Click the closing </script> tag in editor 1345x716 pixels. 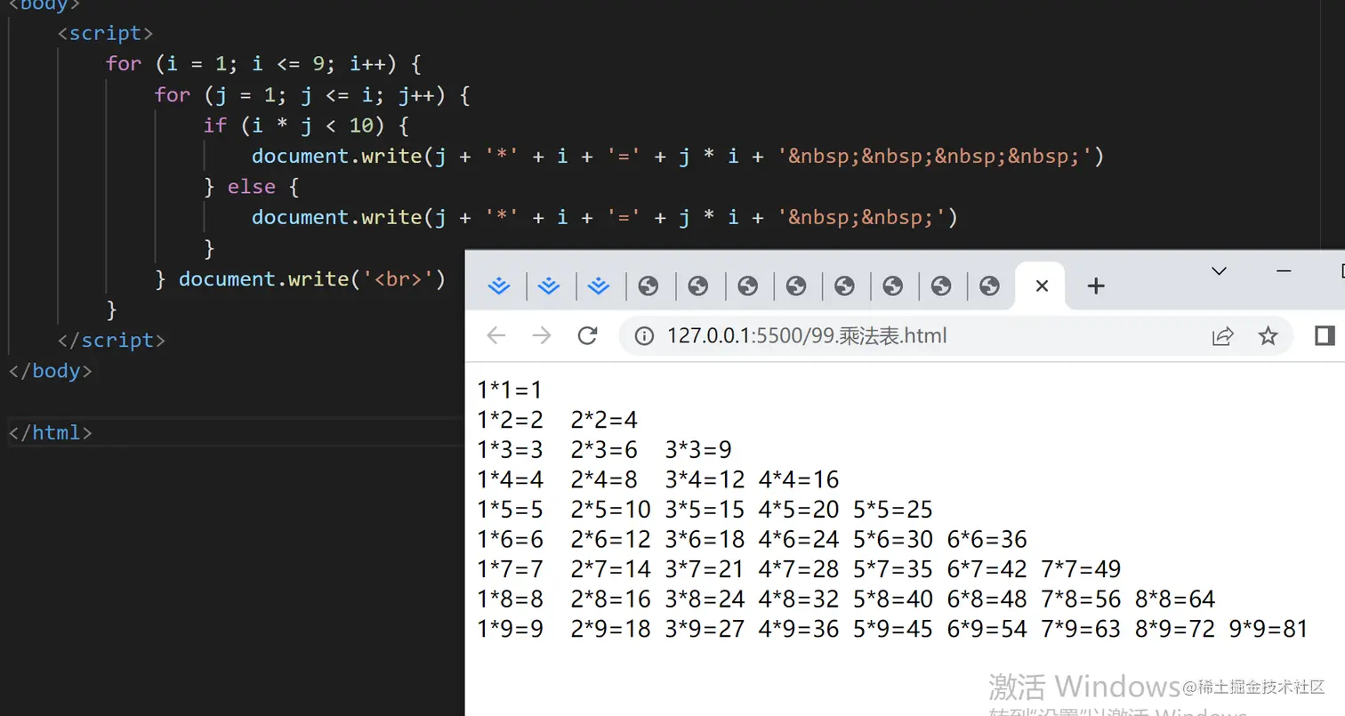click(111, 340)
